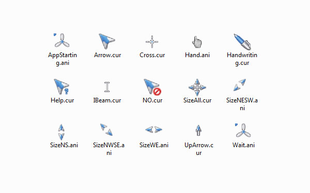Click the Help.cur question mark cursor icon

[x=61, y=86]
